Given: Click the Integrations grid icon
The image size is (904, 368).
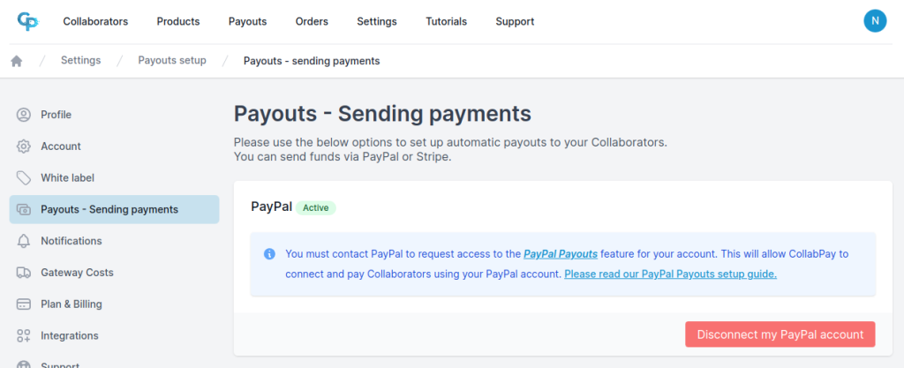Looking at the screenshot, I should (24, 336).
